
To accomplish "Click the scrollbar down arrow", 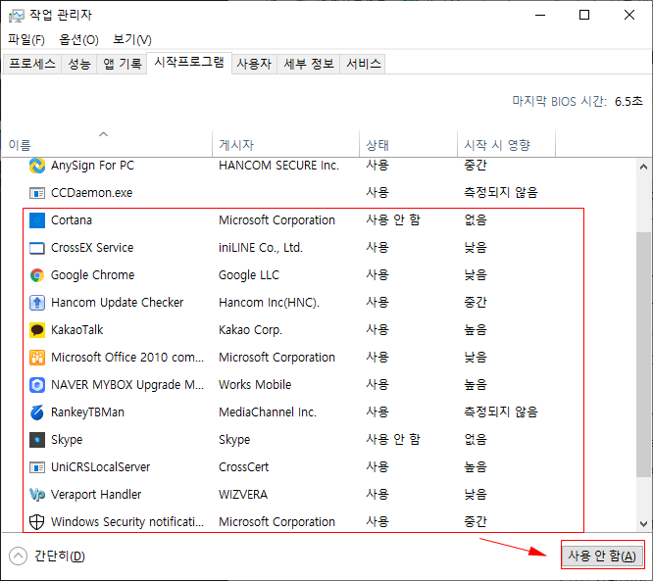I will point(644,523).
